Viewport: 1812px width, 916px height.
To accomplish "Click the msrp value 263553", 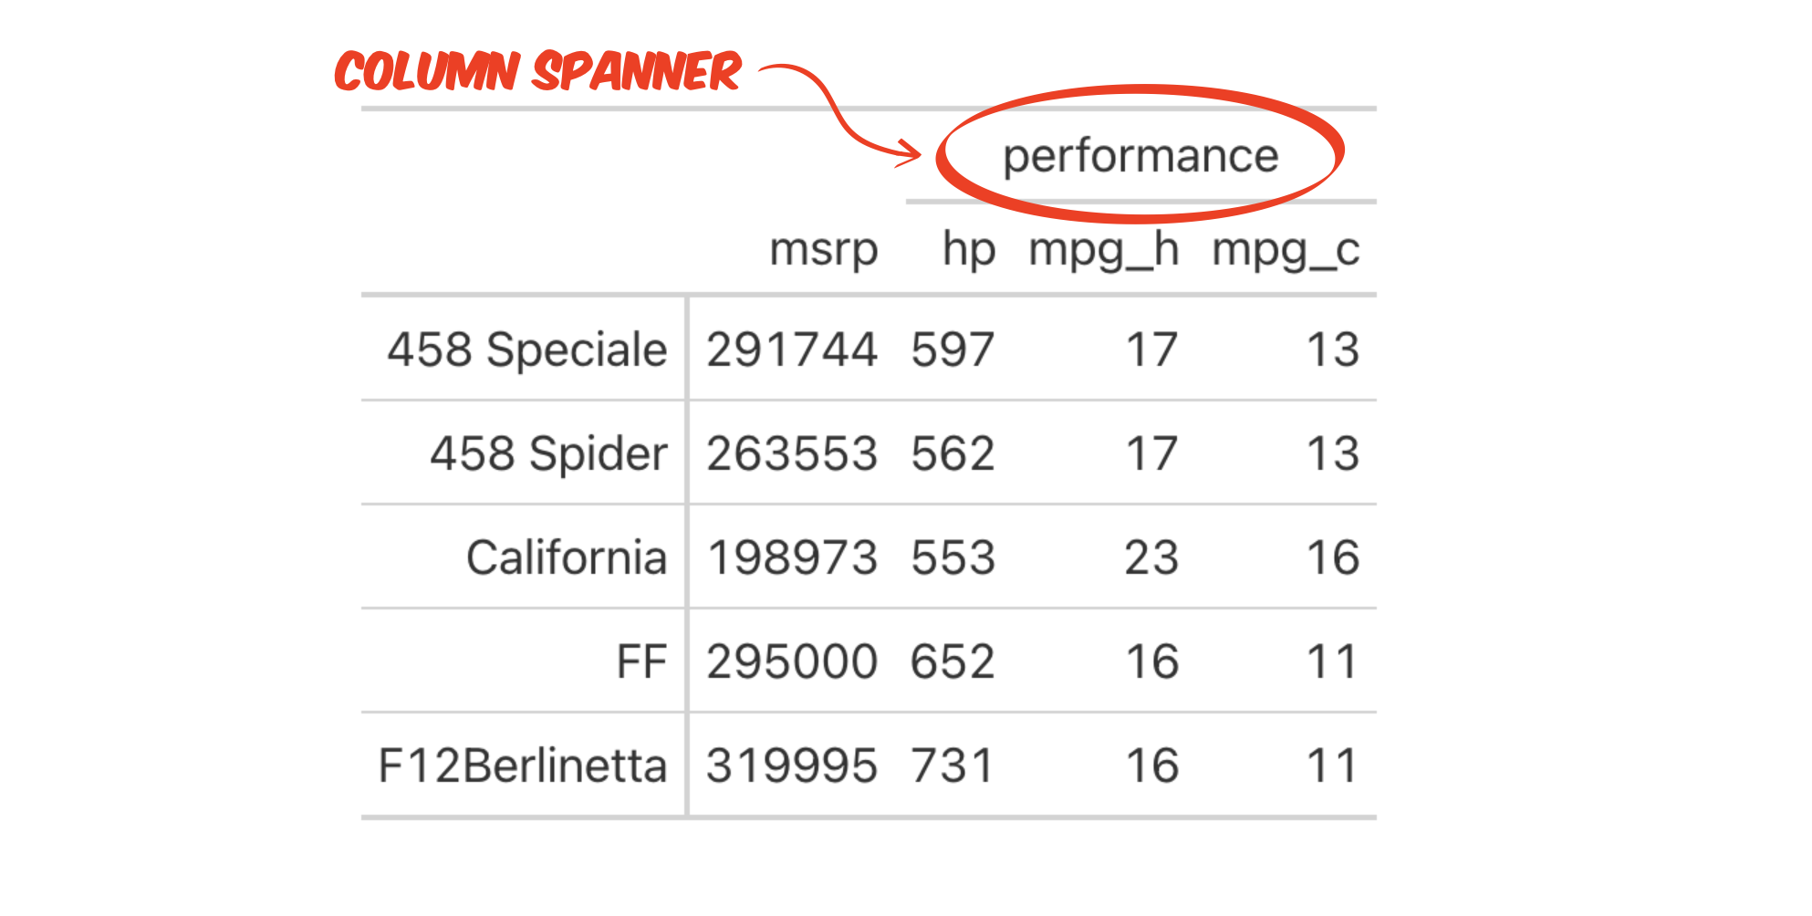I will coord(791,453).
